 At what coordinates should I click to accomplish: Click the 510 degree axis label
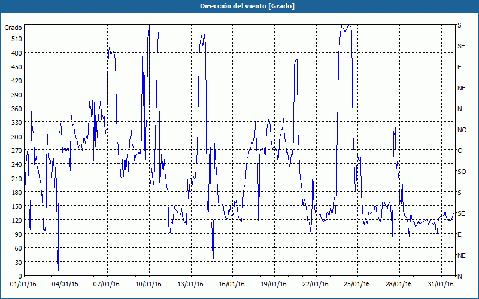click(16, 39)
